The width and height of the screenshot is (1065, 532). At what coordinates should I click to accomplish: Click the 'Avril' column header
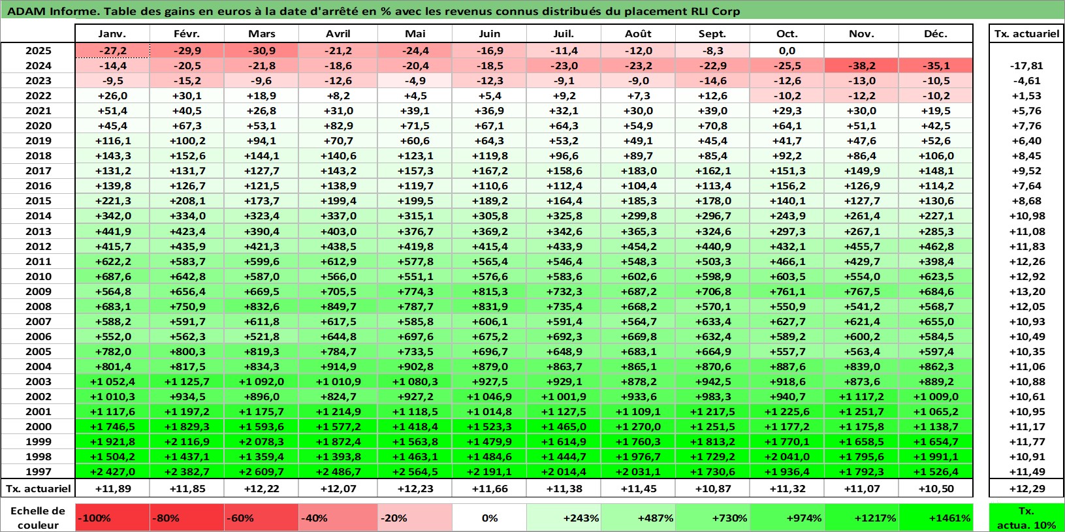click(338, 34)
